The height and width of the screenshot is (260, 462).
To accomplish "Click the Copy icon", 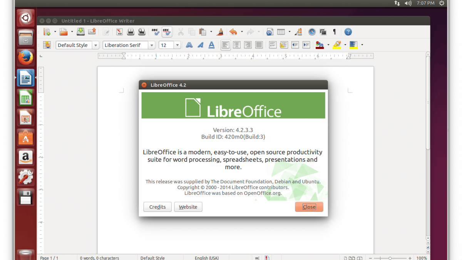I will pos(191,32).
